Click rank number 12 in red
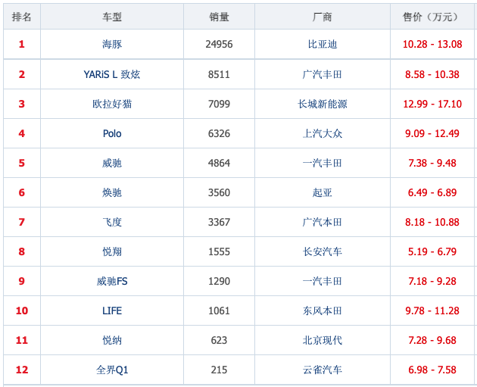The height and width of the screenshot is (387, 477). (22, 370)
